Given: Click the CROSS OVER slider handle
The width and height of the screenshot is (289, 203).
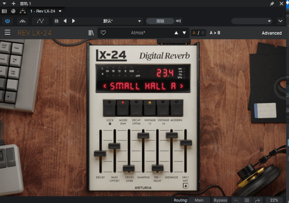Looking at the screenshot, I should point(129,168).
